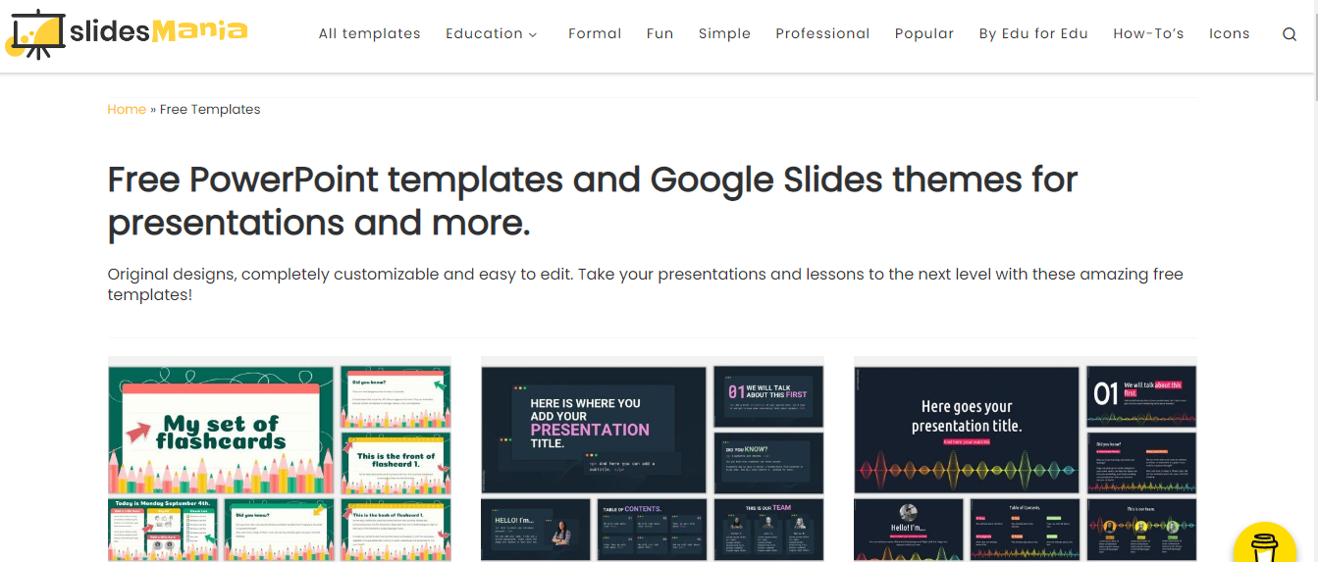Click the Home breadcrumb link
The image size is (1318, 562).
click(127, 109)
